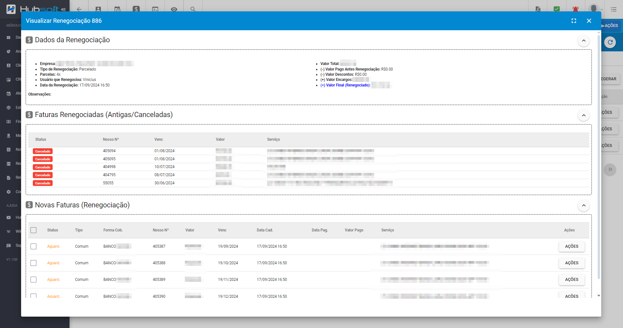Viewport: 623px width, 328px height.
Task: Click the blue AÇÕES button behind the dialog
Action: (611, 26)
